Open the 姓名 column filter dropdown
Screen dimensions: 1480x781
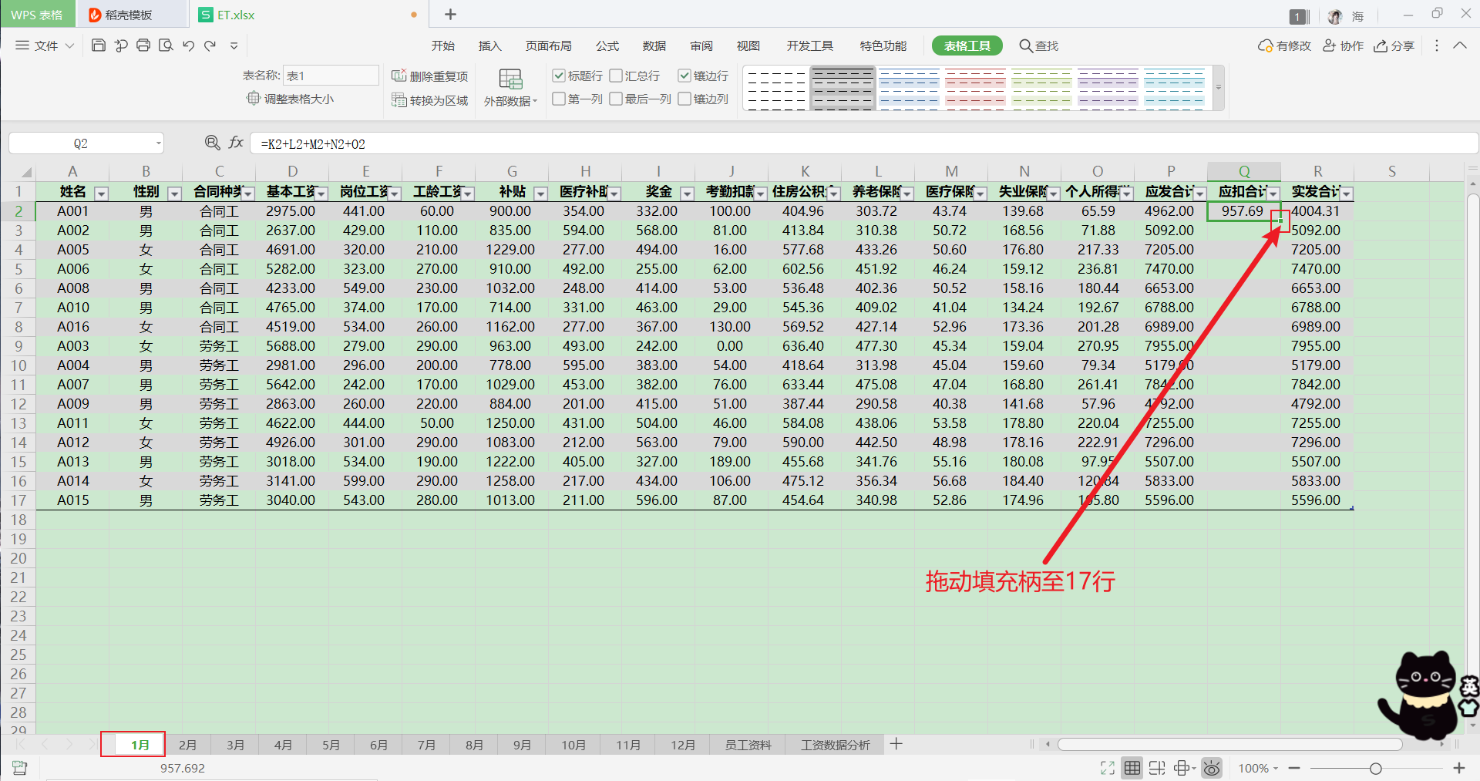pyautogui.click(x=101, y=193)
